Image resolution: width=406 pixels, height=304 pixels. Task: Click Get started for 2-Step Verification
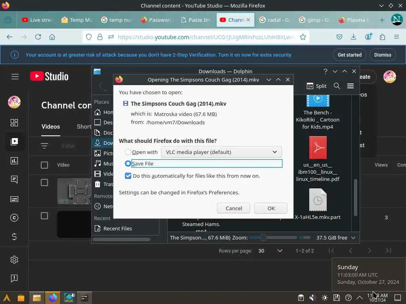(x=350, y=55)
